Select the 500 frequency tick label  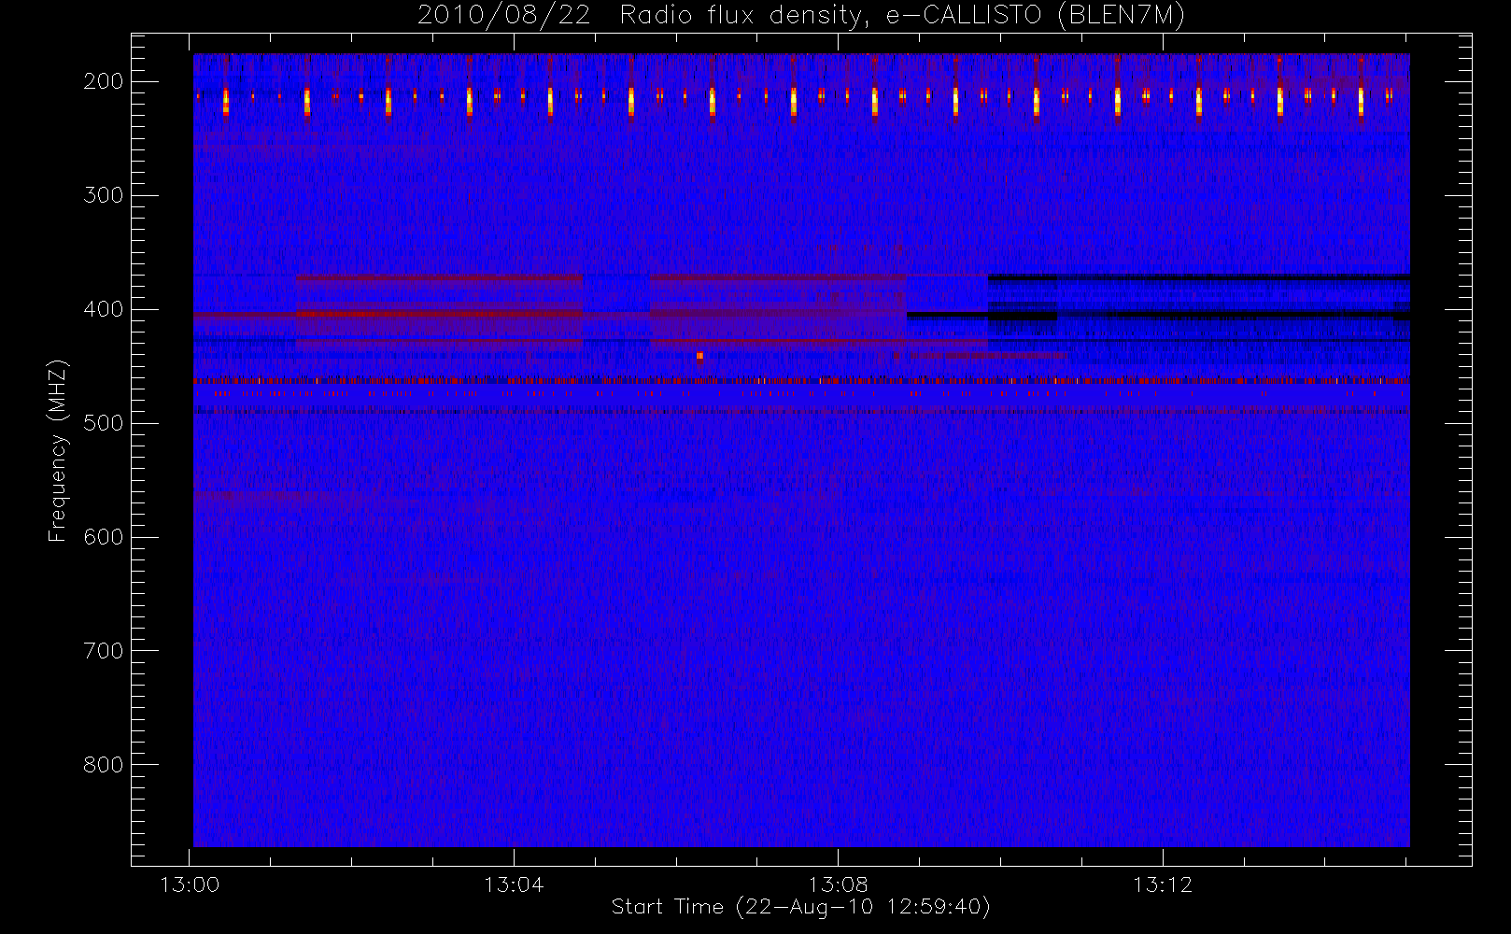(104, 423)
